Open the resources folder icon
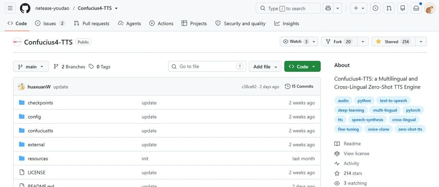The image size is (439, 187). pos(22,158)
